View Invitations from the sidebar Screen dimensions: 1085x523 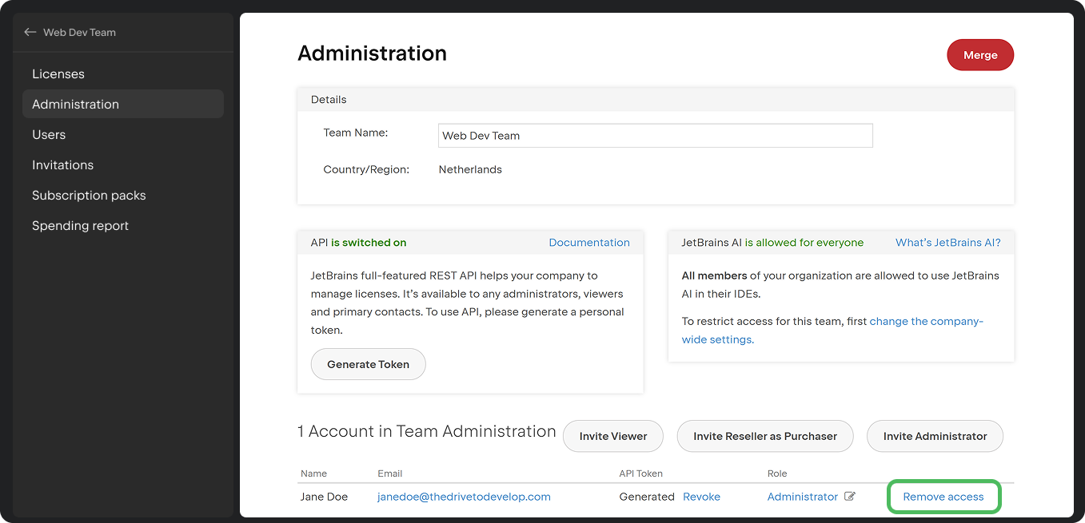pos(62,164)
